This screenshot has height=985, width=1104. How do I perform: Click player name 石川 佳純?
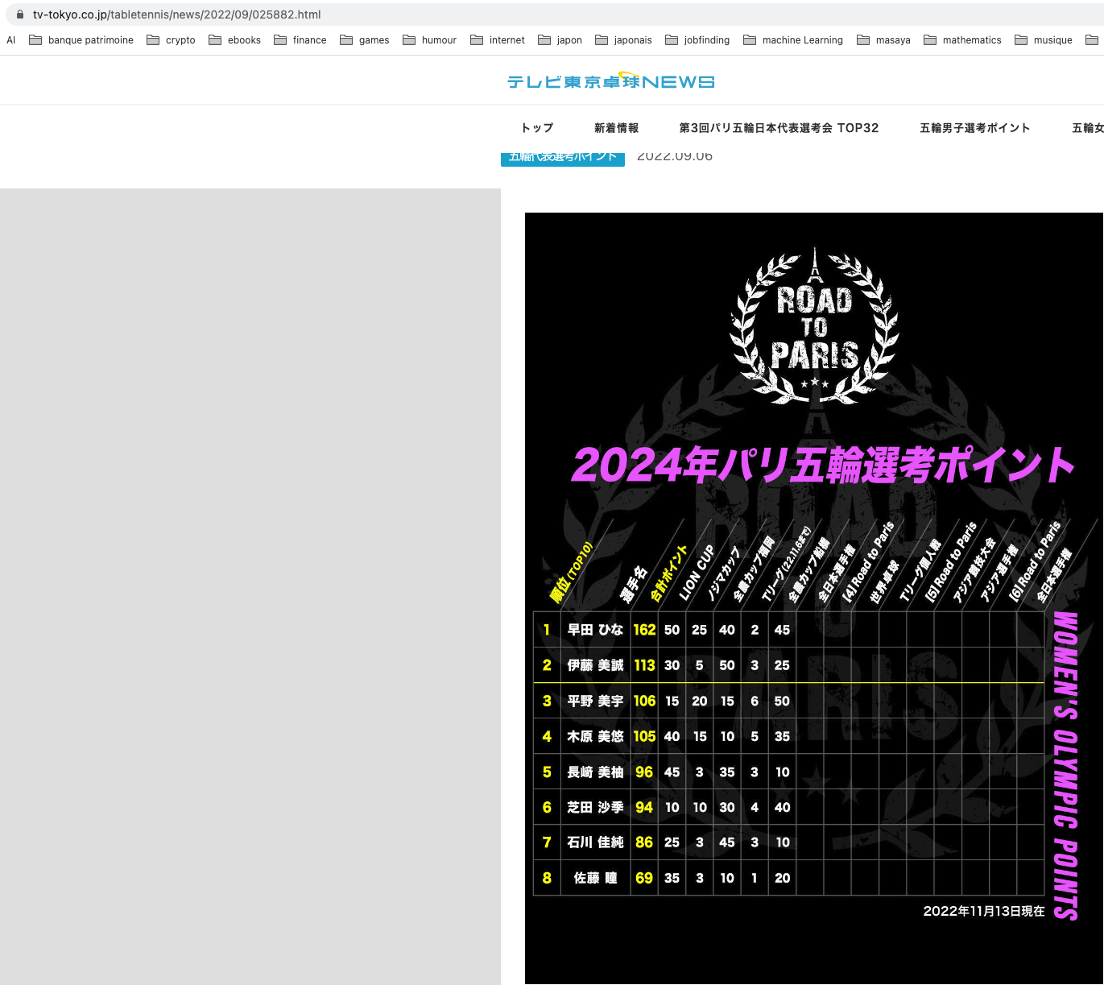tap(595, 842)
